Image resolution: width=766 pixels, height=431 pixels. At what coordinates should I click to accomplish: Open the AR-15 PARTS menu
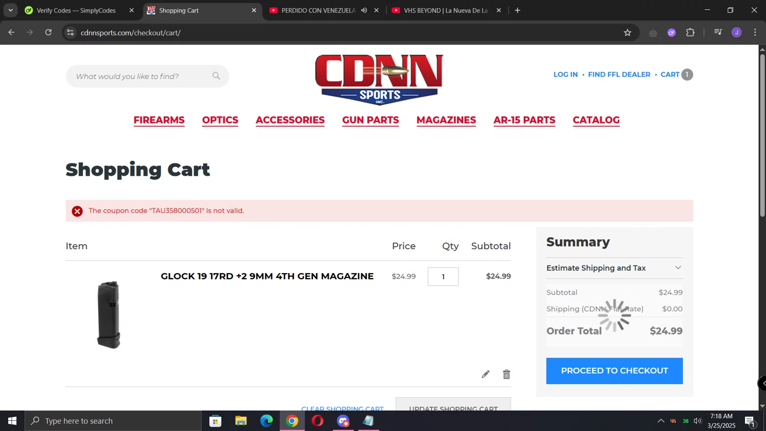(x=524, y=120)
